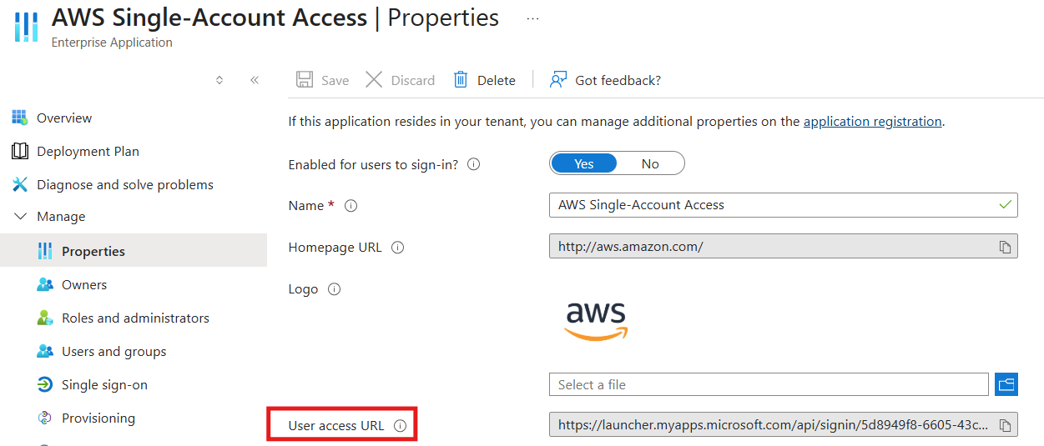Click the Delete trash icon

tap(461, 80)
